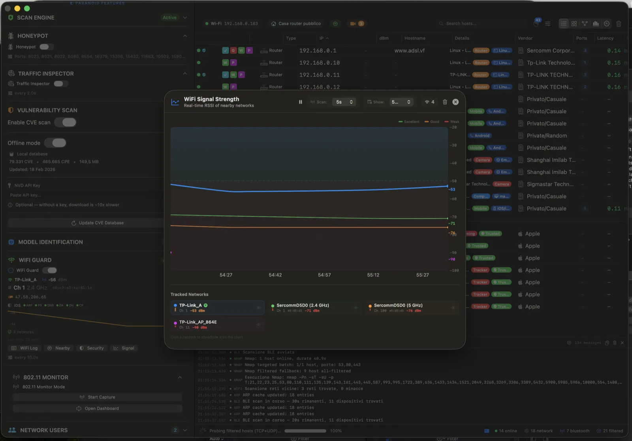Select the Casa router pubblico location
Viewport: 632px width, 441px height.
pos(296,24)
